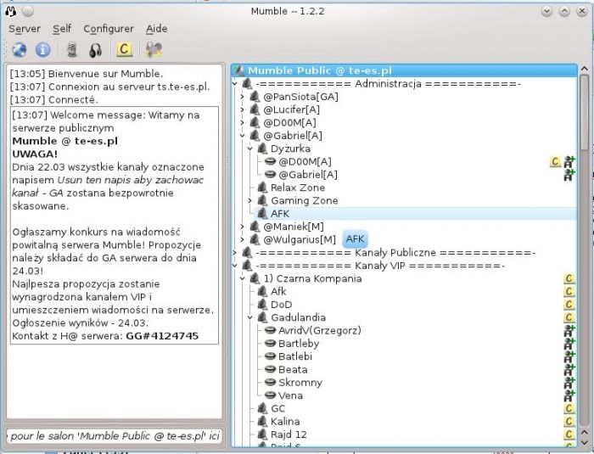The width and height of the screenshot is (594, 454).
Task: Click the filter users toolbar icon
Action: tap(154, 50)
